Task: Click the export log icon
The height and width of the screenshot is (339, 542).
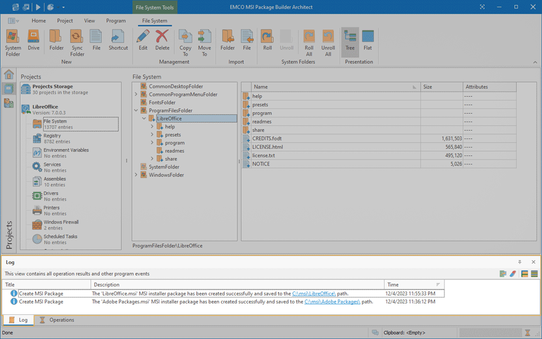Action: (x=503, y=274)
